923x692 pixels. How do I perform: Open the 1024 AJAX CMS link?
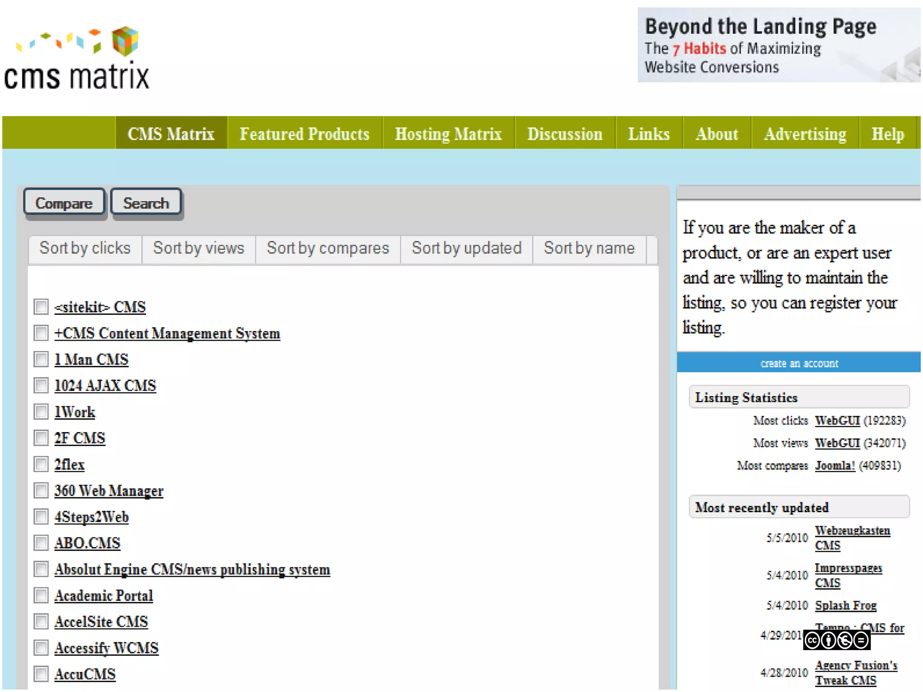(105, 386)
